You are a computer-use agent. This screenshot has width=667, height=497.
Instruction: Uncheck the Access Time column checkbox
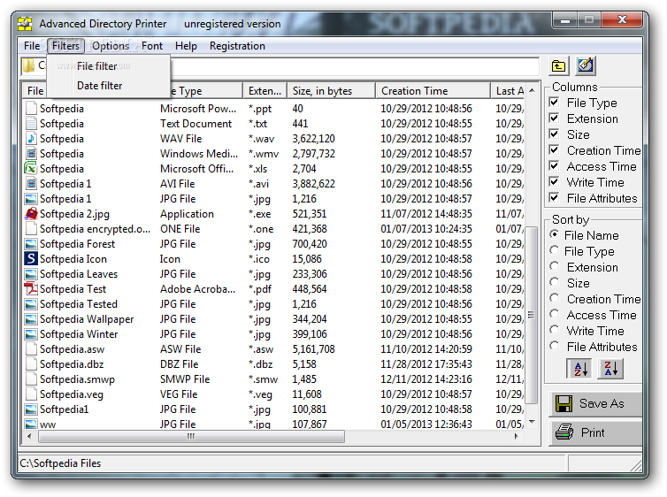[554, 166]
